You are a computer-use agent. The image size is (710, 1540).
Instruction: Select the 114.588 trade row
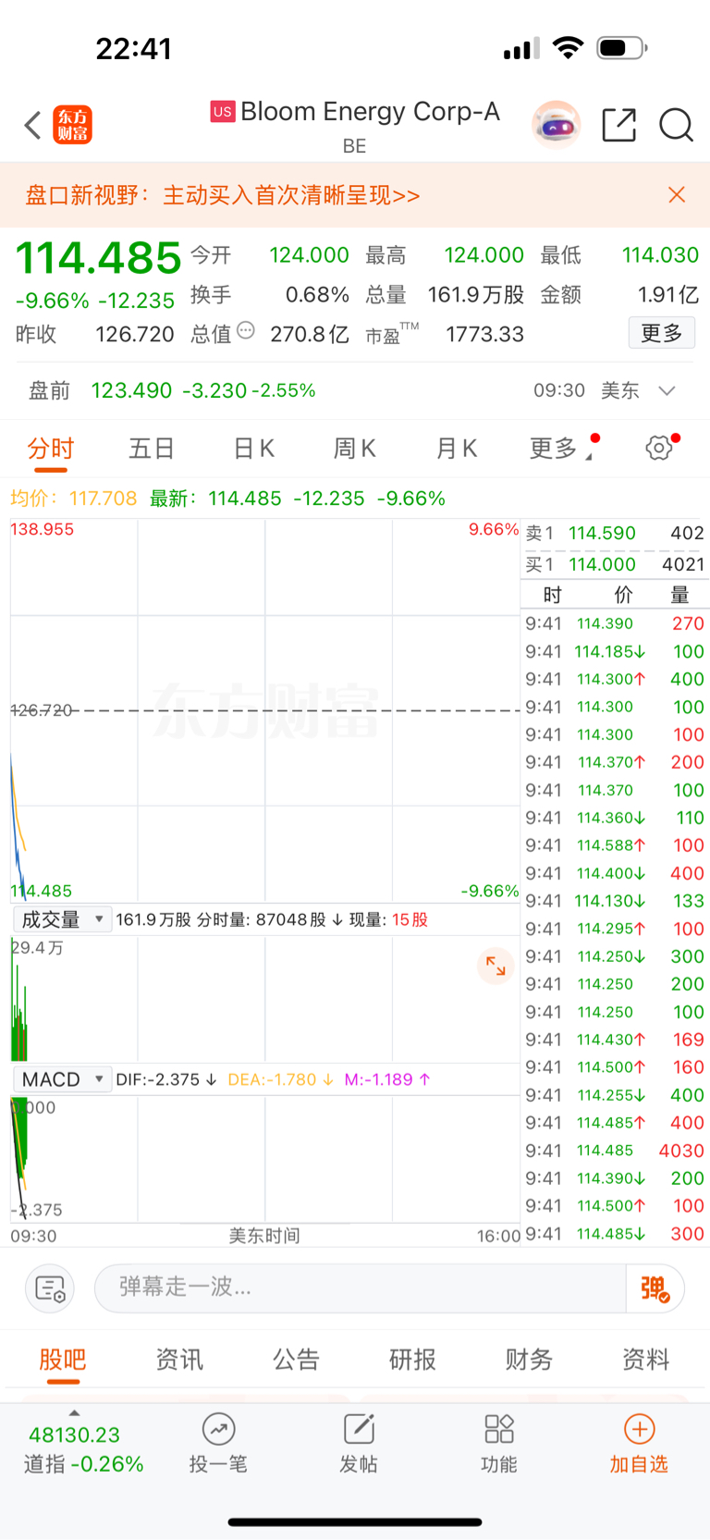click(615, 845)
